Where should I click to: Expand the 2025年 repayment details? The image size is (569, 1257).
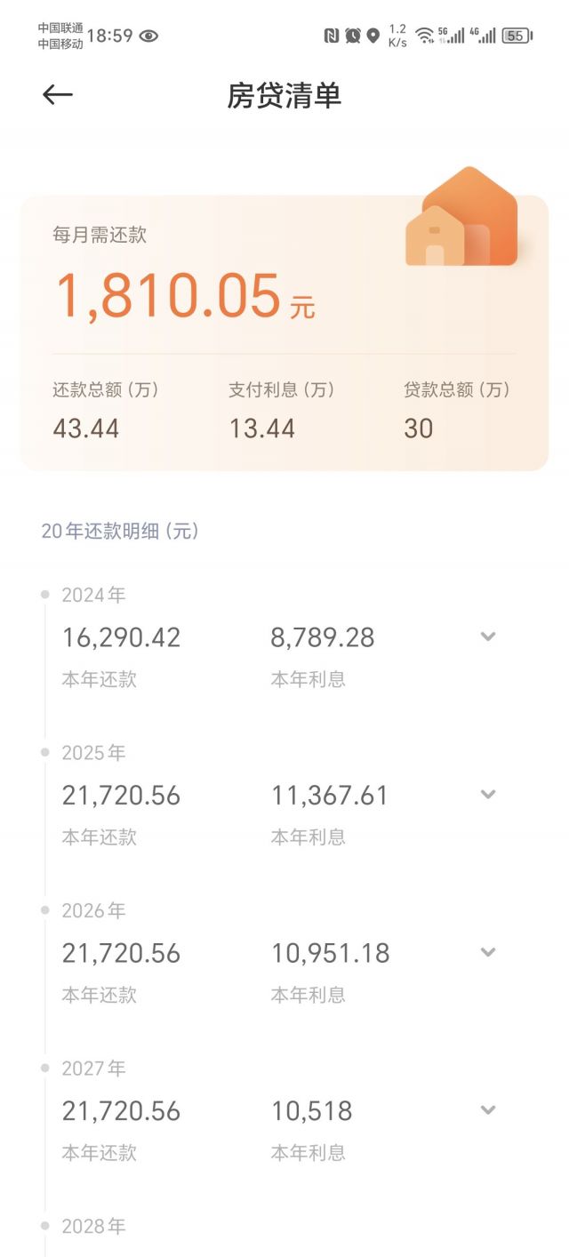(x=487, y=794)
